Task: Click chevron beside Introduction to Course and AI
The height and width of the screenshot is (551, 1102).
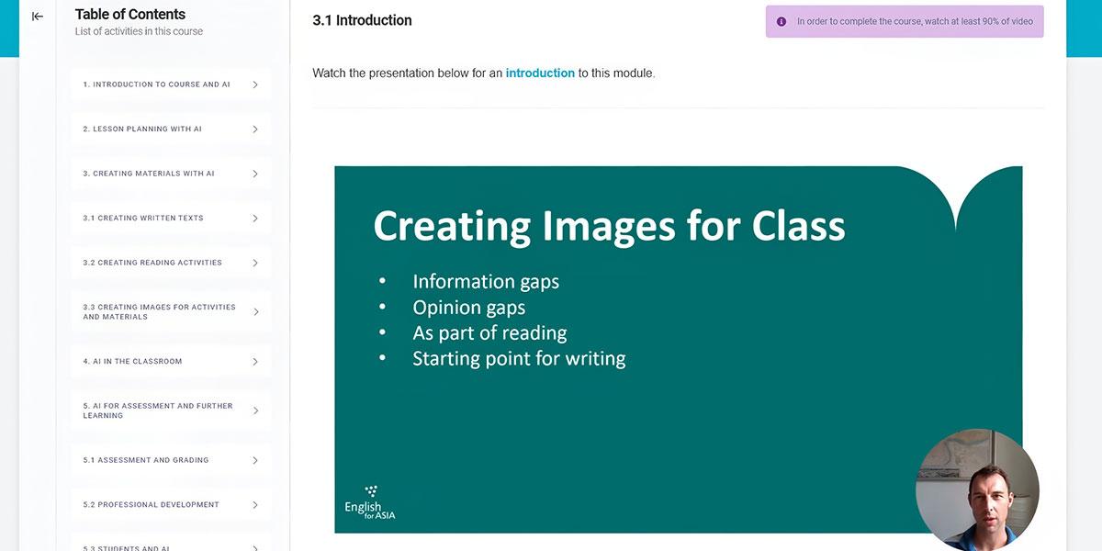Action: click(x=255, y=84)
